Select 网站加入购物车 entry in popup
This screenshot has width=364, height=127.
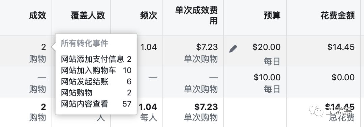[96, 70]
